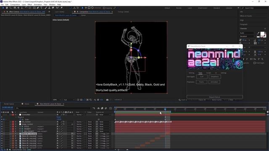
Task: Open the Composition menu
Action: click(x=15, y=5)
